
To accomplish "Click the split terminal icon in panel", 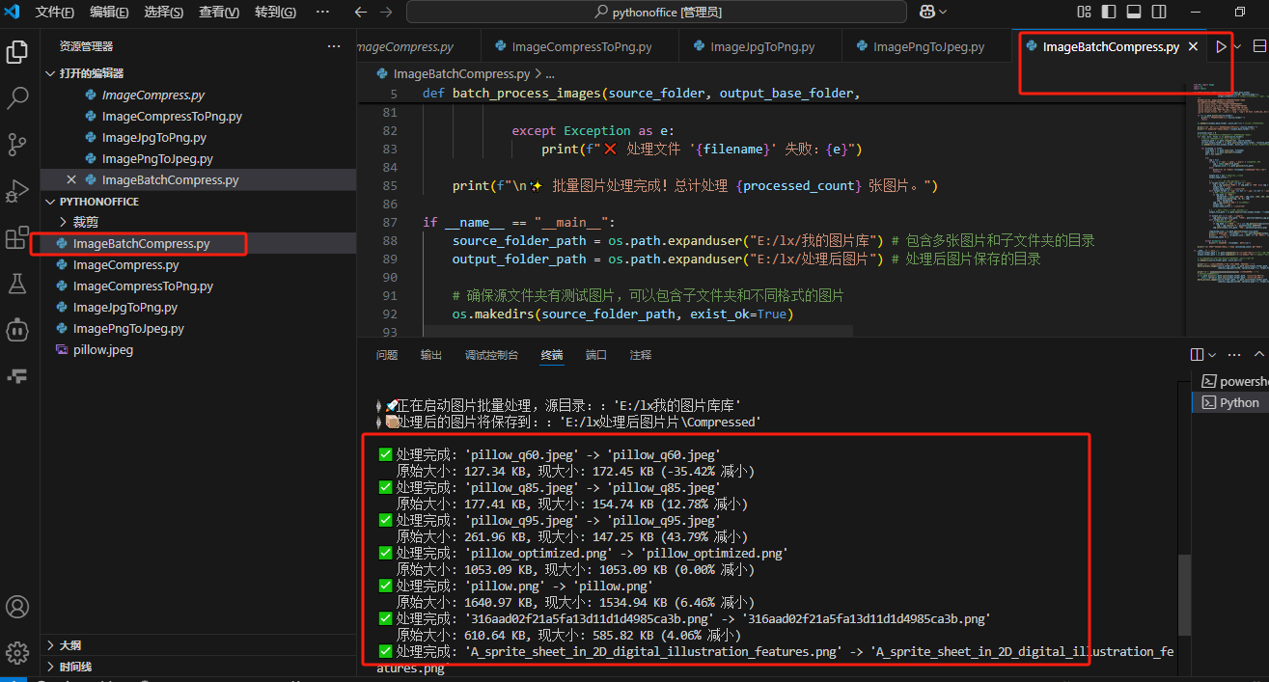I will tap(1198, 355).
